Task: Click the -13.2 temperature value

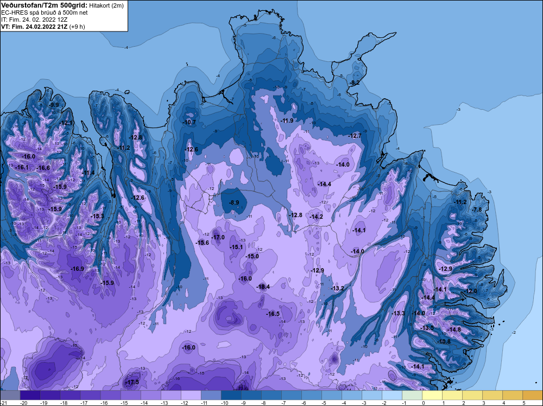Action: 337,288
